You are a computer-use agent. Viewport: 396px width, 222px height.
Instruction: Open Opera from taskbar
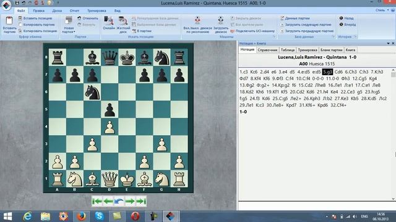coord(135,216)
